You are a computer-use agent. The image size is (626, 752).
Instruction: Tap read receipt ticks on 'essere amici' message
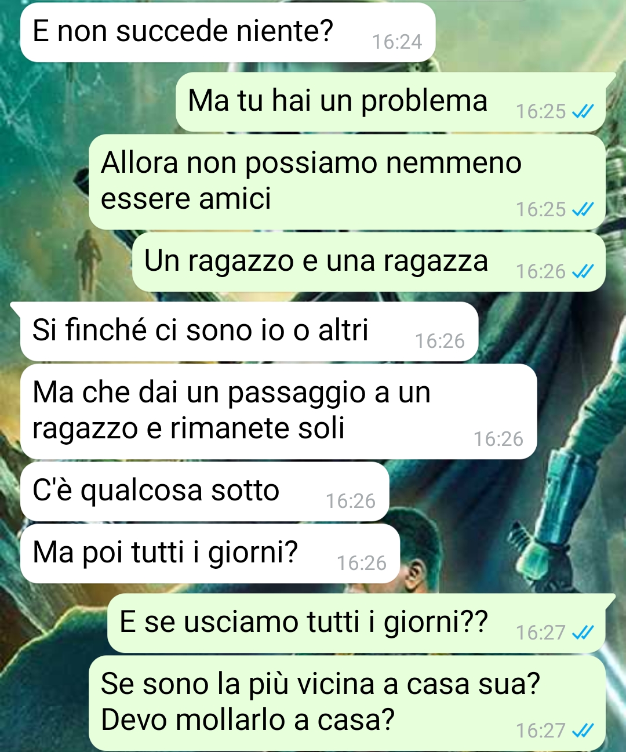[x=583, y=209]
